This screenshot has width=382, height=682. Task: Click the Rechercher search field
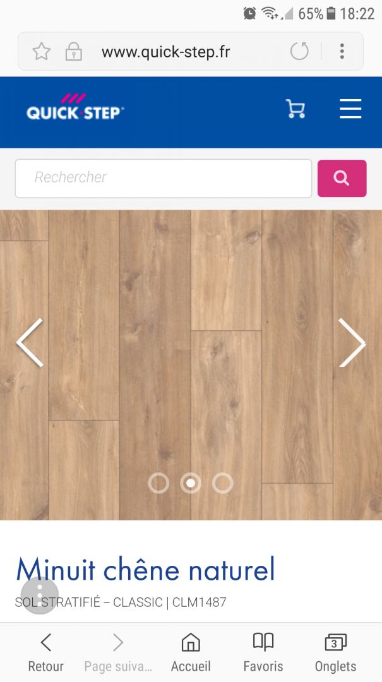164,178
